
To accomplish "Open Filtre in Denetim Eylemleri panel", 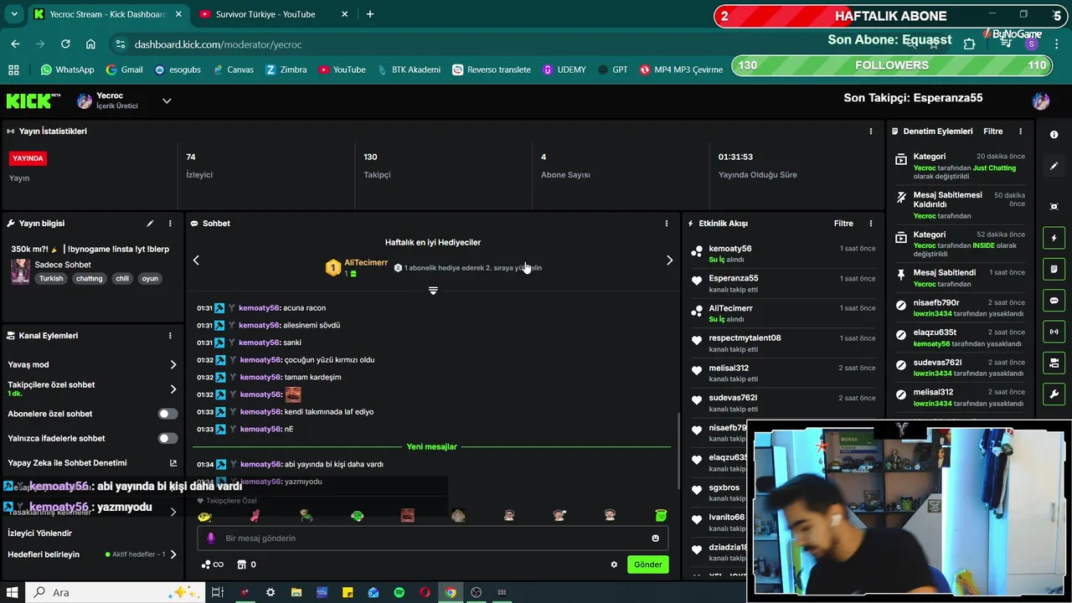I will coord(992,131).
